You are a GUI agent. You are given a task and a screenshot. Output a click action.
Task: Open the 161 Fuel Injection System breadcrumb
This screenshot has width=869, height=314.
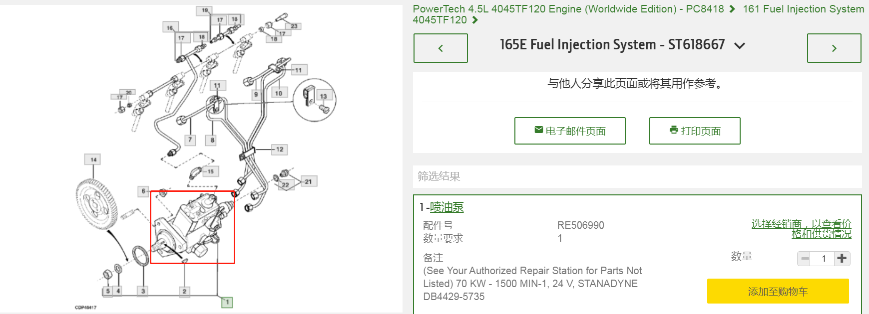coord(803,9)
